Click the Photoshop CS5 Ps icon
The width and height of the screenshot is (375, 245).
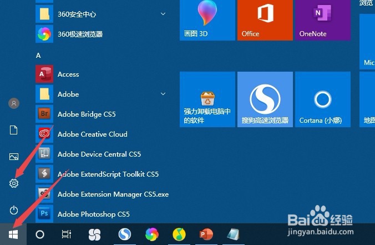click(x=44, y=214)
